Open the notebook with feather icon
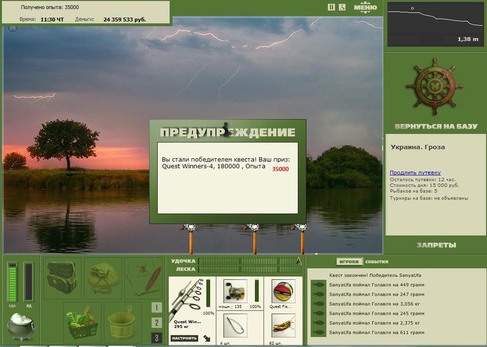The width and height of the screenshot is (487, 347). [x=144, y=278]
